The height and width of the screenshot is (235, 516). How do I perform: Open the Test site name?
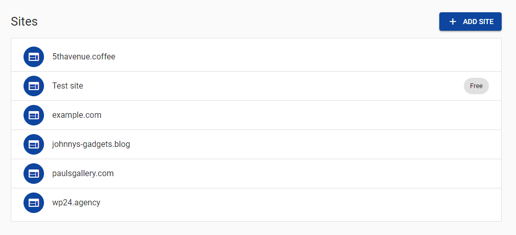68,86
